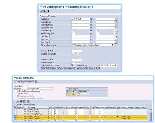The height and width of the screenshot is (123, 155).
Task: Enable Only Display in Catalog checkbox
Action: pos(18,96)
